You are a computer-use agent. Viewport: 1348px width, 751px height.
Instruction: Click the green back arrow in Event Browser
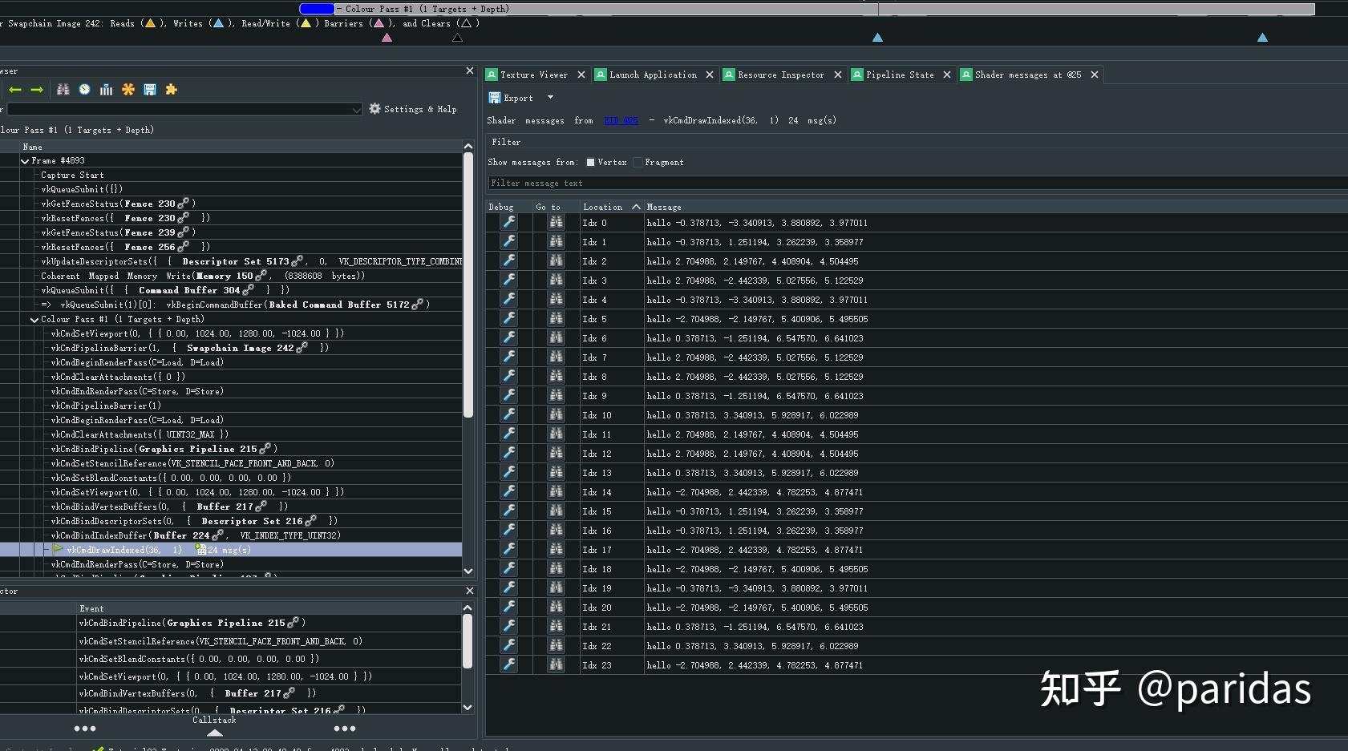[14, 90]
